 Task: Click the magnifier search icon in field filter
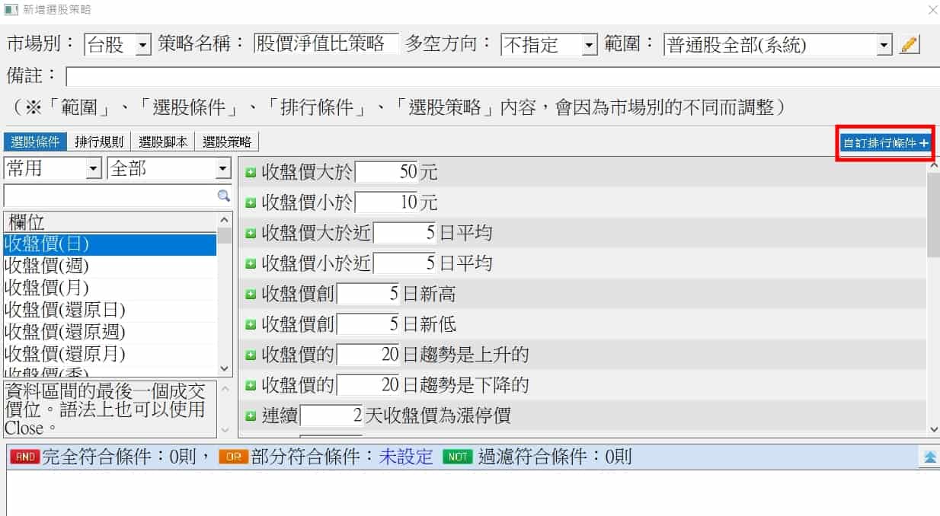(x=223, y=196)
